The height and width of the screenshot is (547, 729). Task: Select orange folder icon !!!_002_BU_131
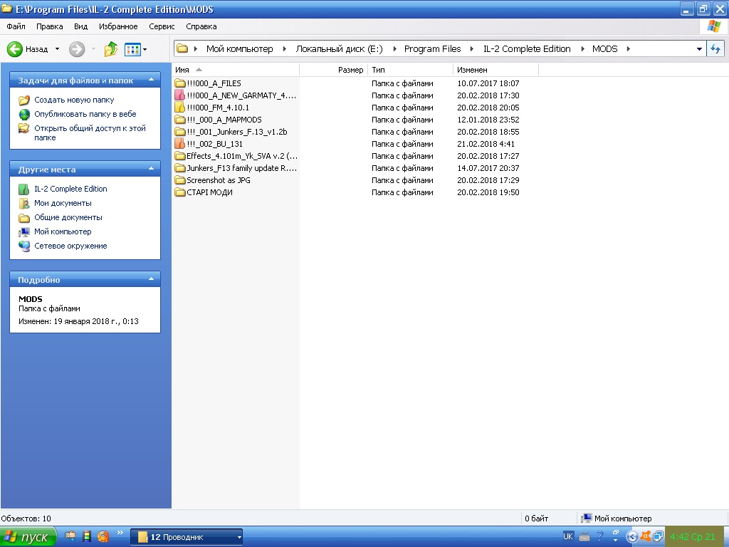coord(180,144)
